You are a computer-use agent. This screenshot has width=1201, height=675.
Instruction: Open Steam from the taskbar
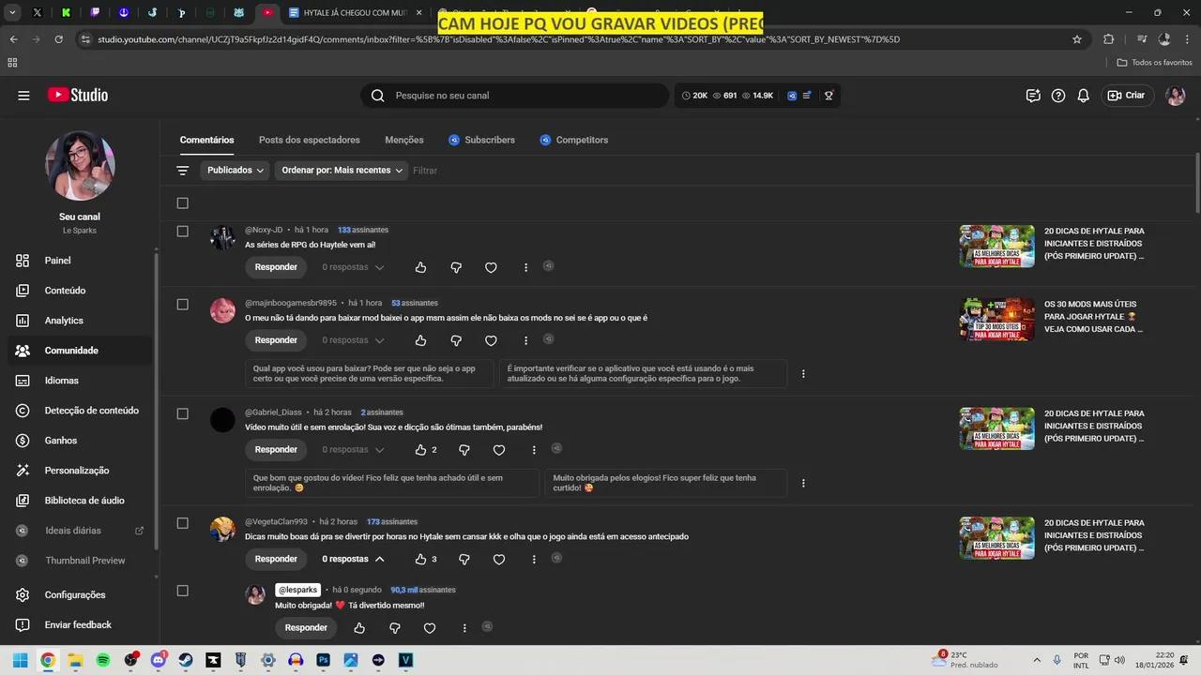coord(186,660)
